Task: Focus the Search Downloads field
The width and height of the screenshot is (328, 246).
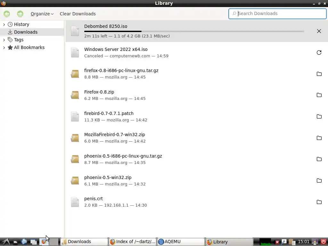Action: point(277,13)
